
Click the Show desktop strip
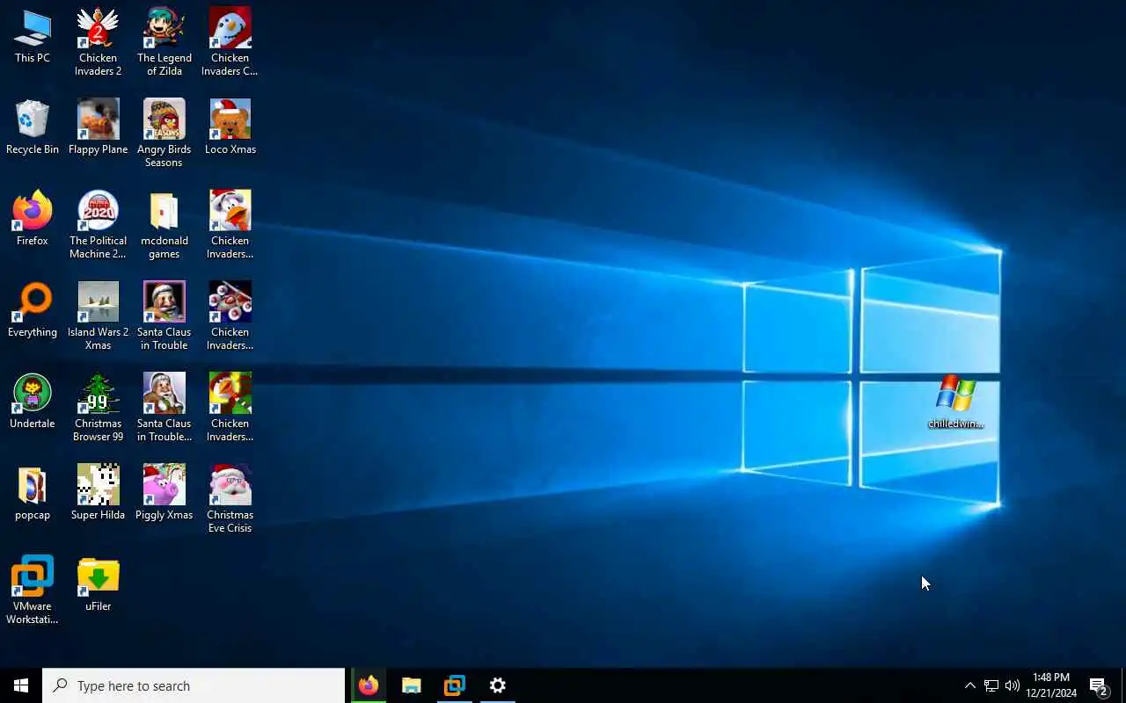[1123, 685]
